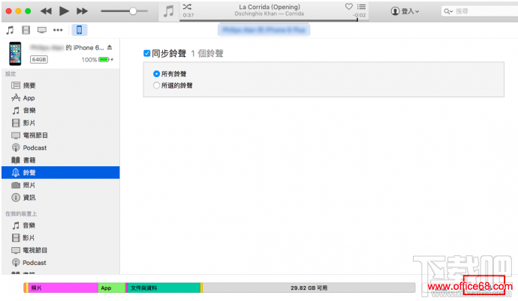Select the 所選的鈴聲 radio button
The image size is (518, 301).
[x=157, y=85]
